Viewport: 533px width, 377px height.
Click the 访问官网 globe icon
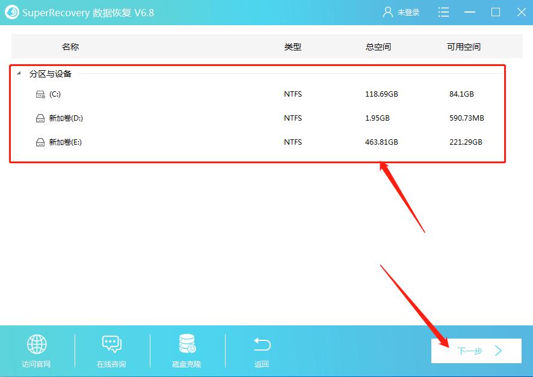(37, 345)
